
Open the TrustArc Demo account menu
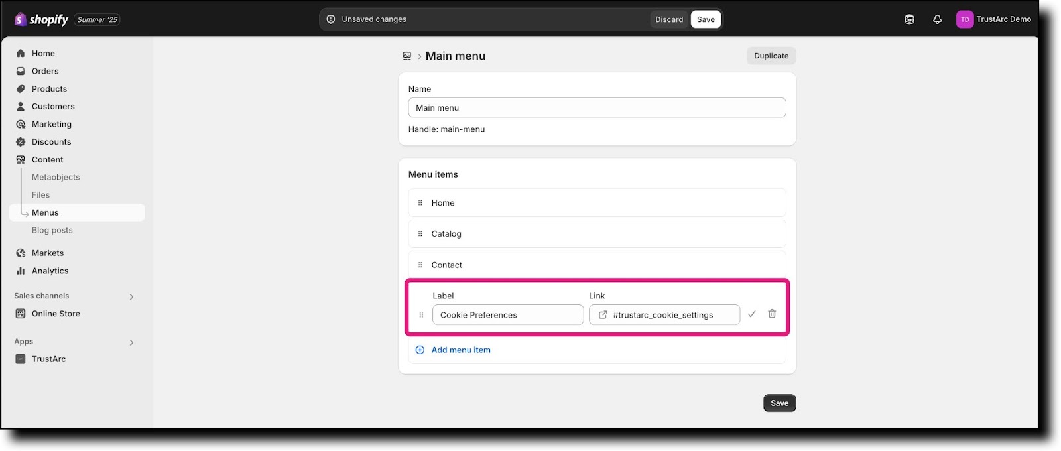[x=993, y=19]
